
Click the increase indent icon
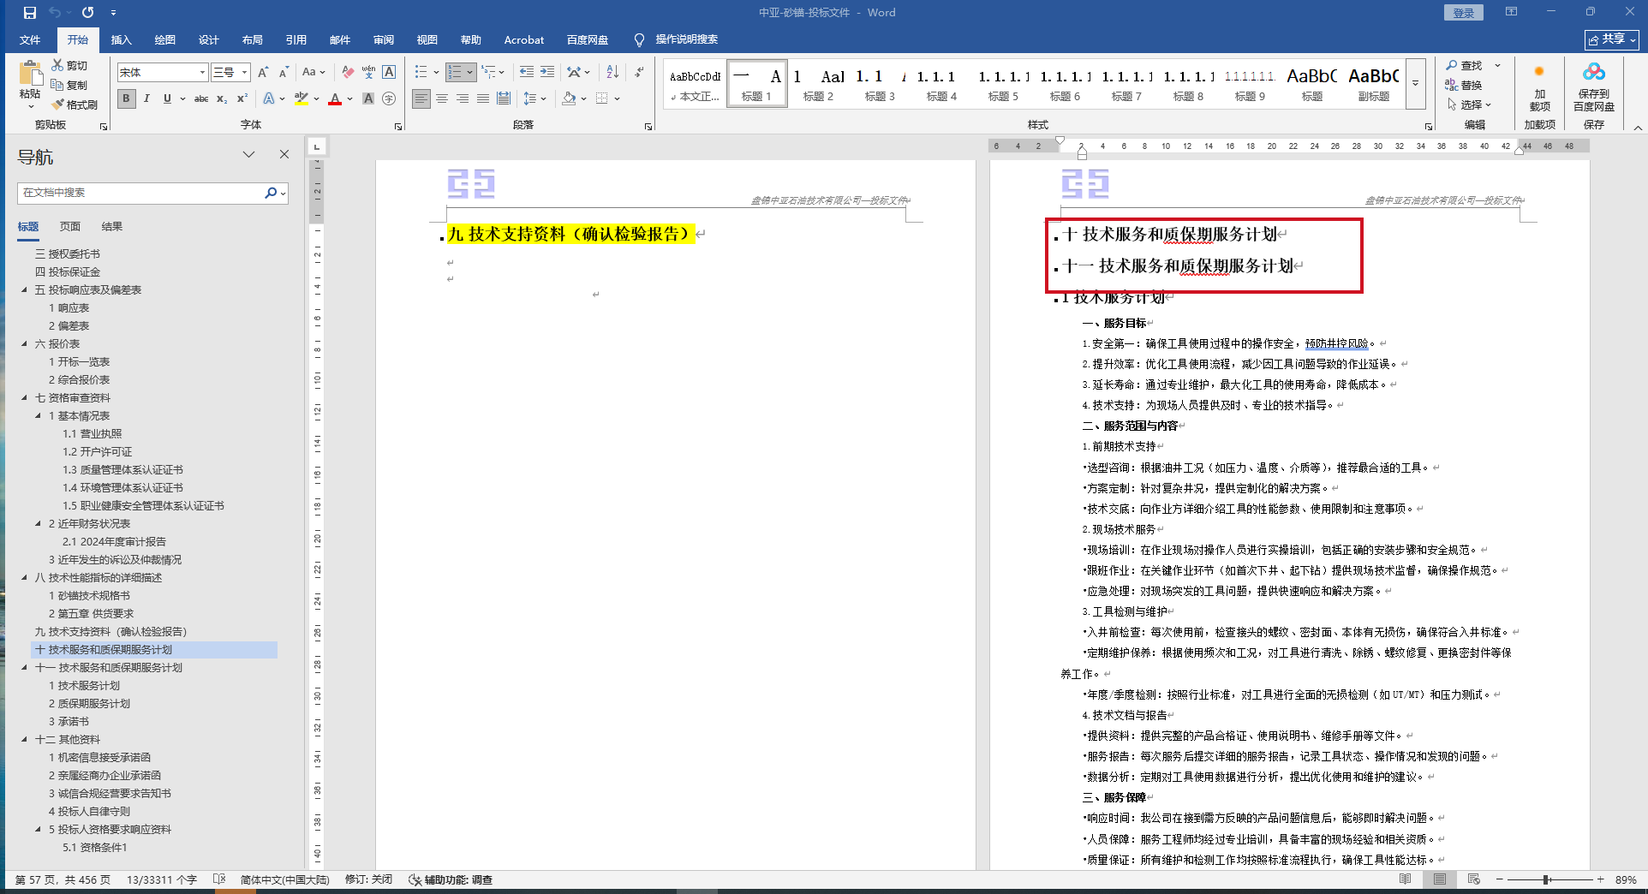point(547,72)
